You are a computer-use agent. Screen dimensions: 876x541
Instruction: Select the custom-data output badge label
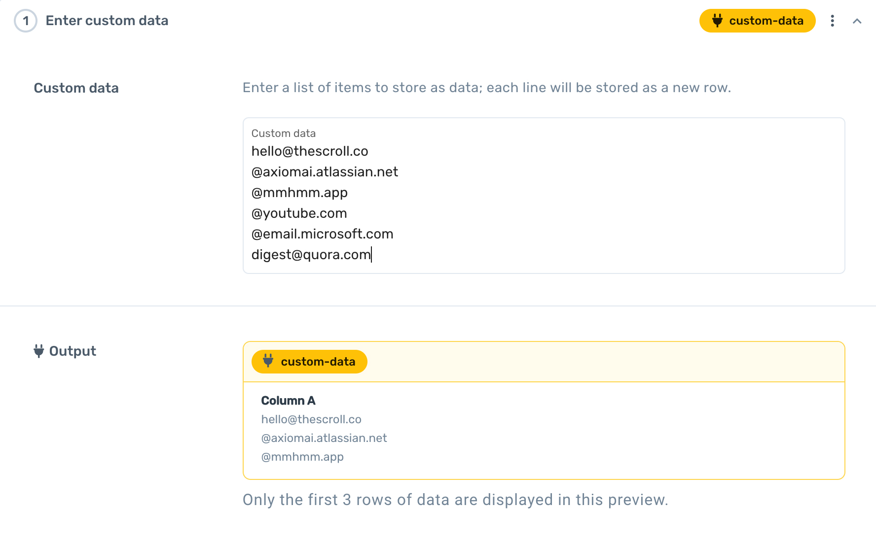point(318,362)
